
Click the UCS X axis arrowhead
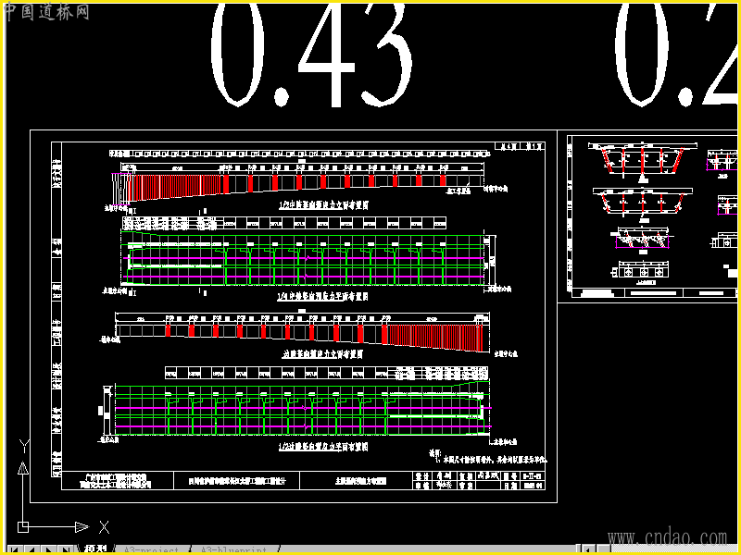[x=82, y=526]
